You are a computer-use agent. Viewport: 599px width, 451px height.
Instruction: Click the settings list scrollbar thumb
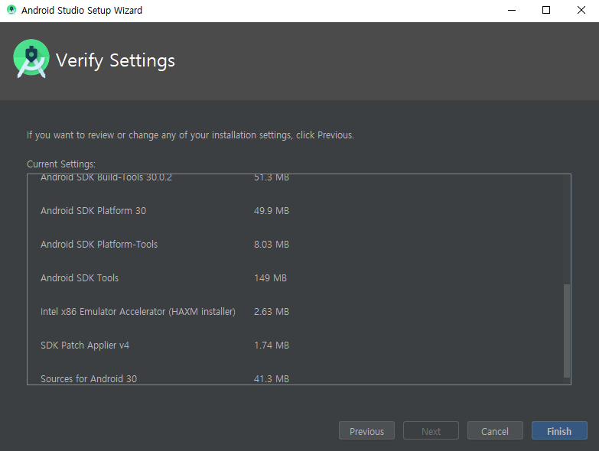click(567, 330)
